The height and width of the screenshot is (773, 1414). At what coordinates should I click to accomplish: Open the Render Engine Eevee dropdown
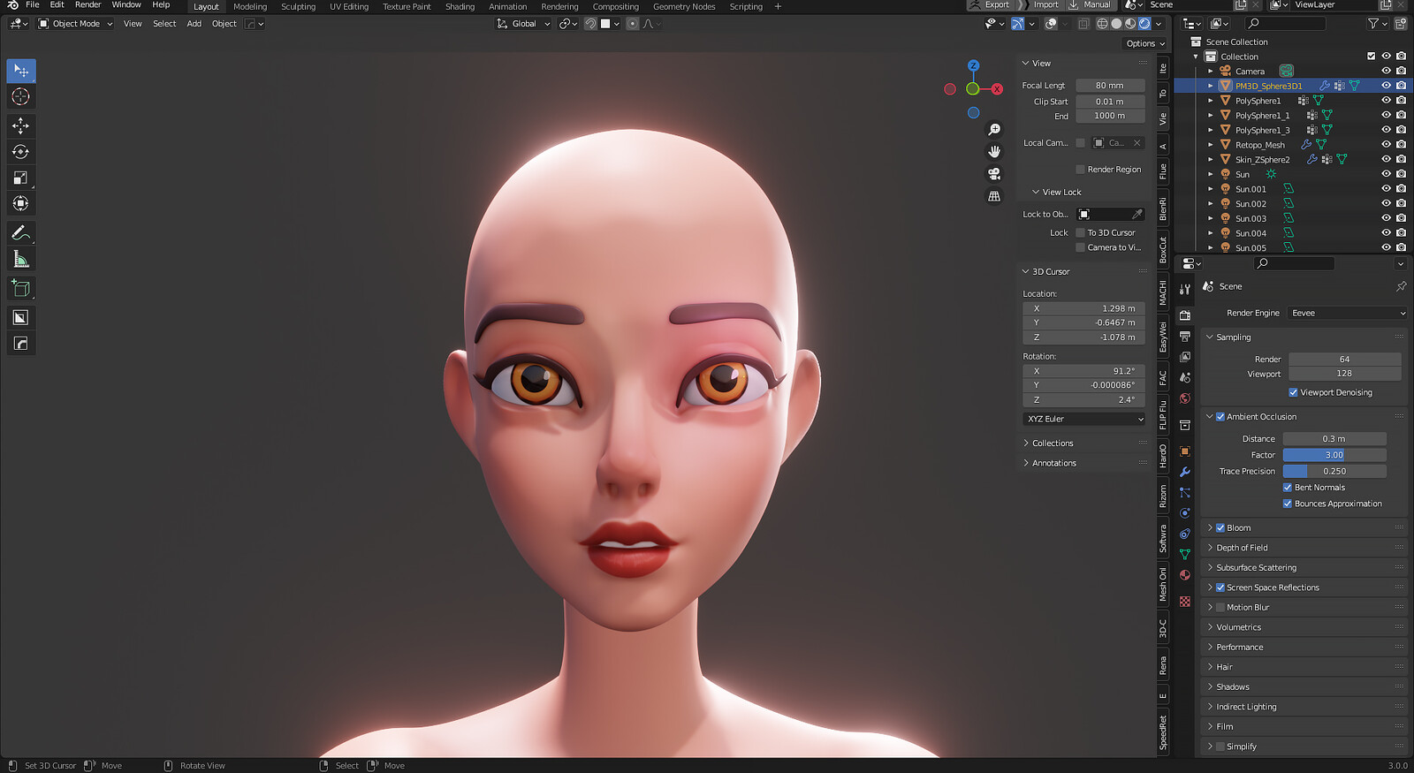coord(1347,313)
